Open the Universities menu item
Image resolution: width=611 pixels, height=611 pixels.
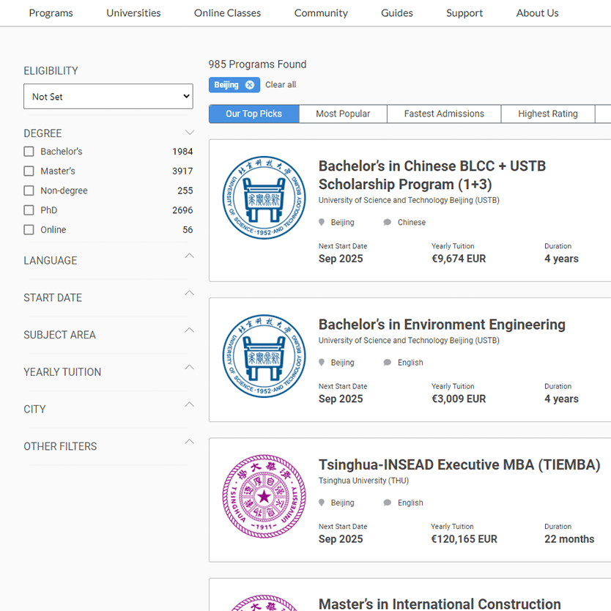pyautogui.click(x=133, y=12)
